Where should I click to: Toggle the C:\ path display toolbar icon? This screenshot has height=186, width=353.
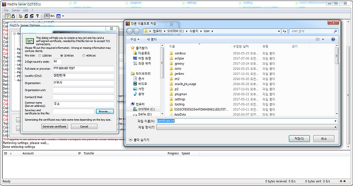[x=52, y=16]
